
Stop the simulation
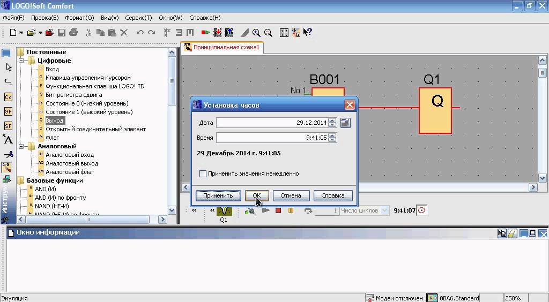click(278, 210)
